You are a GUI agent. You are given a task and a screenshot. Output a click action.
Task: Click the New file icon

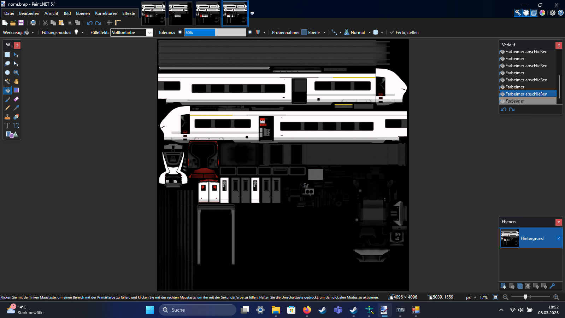(5, 23)
